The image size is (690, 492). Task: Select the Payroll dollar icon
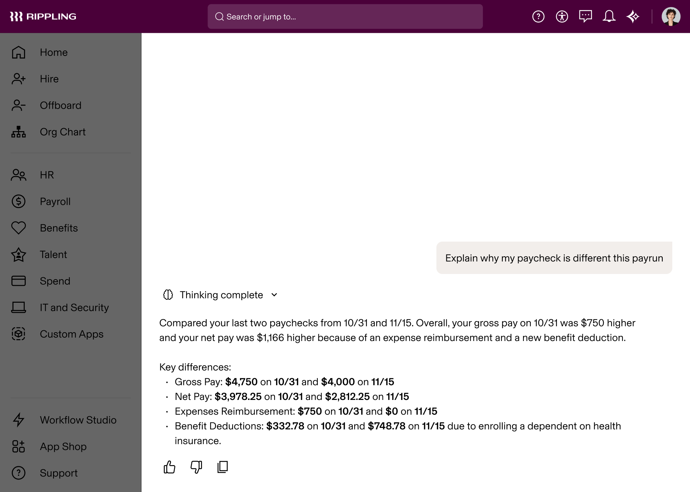click(x=18, y=201)
